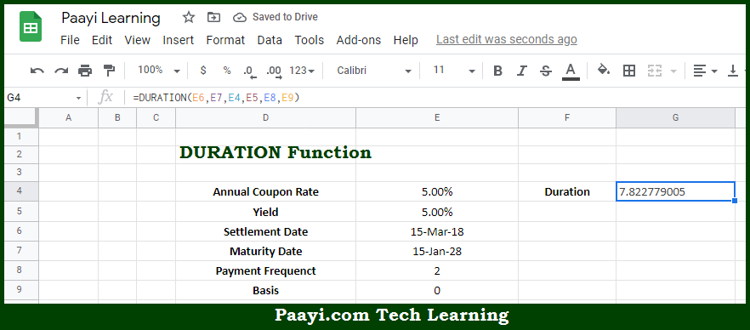Activate the paint format tool
Screen dimensions: 750x330
click(109, 71)
